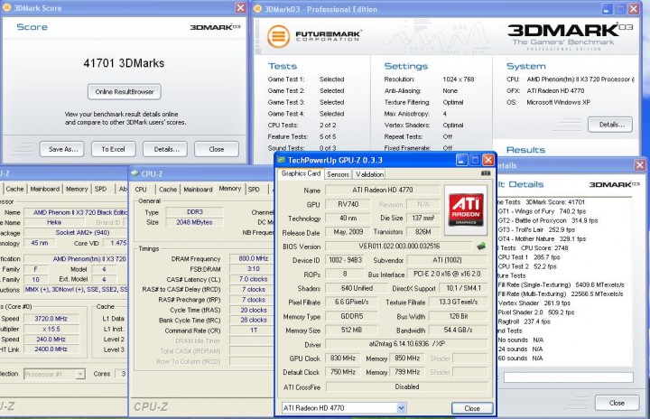Click the Close button in GPU-Z
This screenshot has height=419, width=650.
click(472, 408)
